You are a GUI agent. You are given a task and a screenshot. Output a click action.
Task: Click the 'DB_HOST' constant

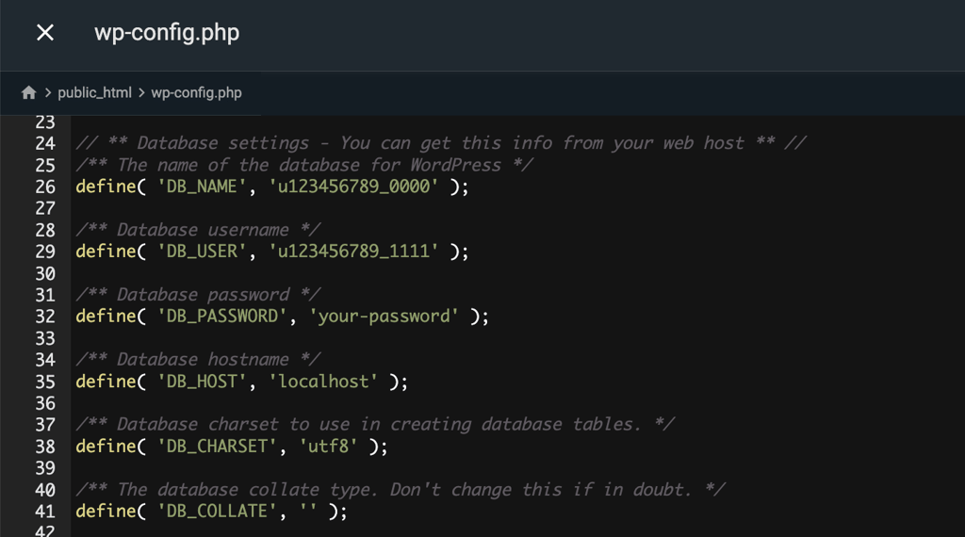202,382
